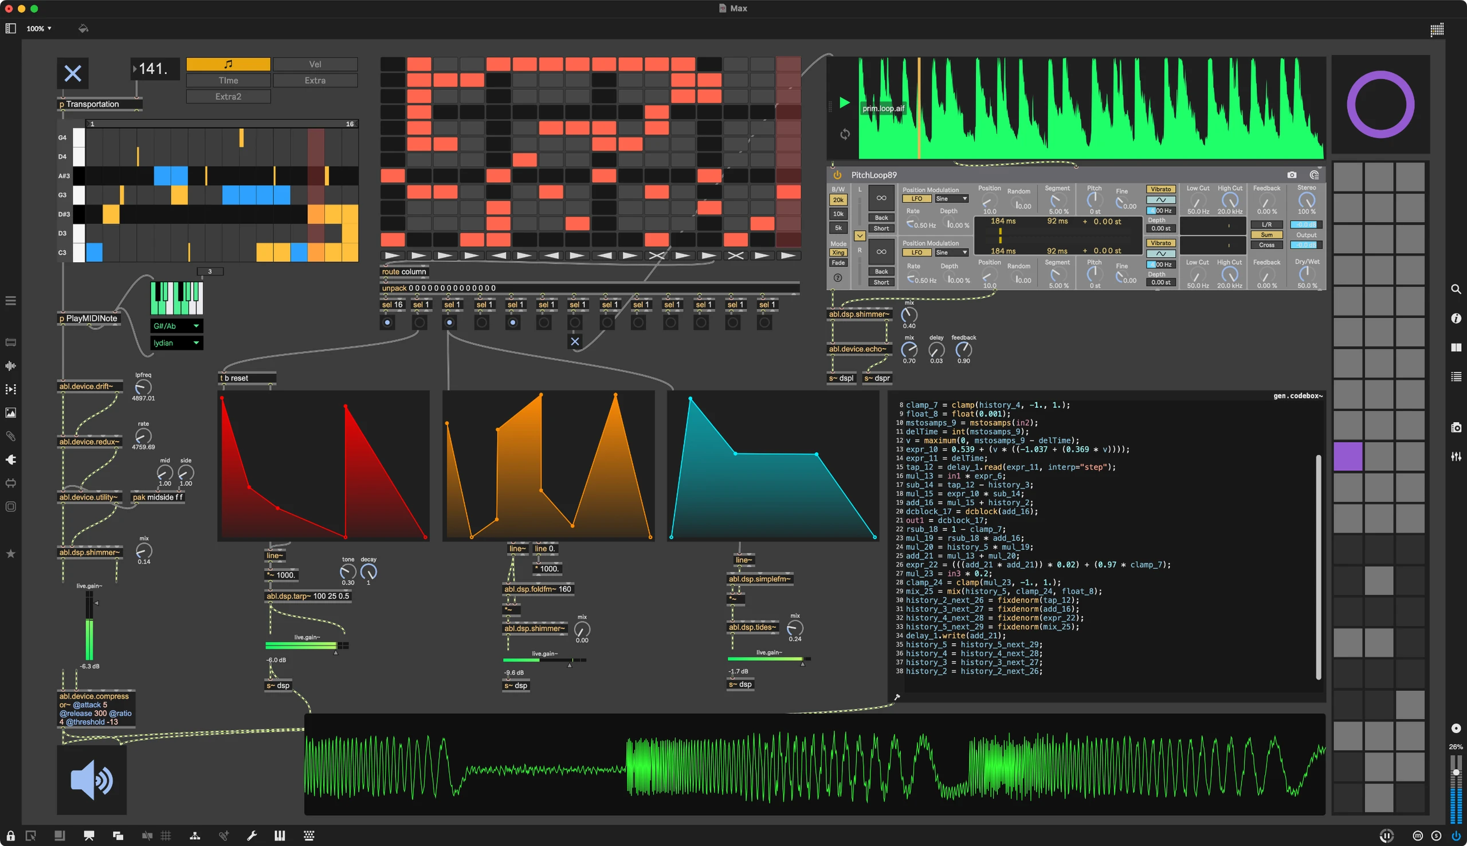The width and height of the screenshot is (1467, 846).
Task: Open the search icon in right sidebar
Action: (x=1456, y=289)
